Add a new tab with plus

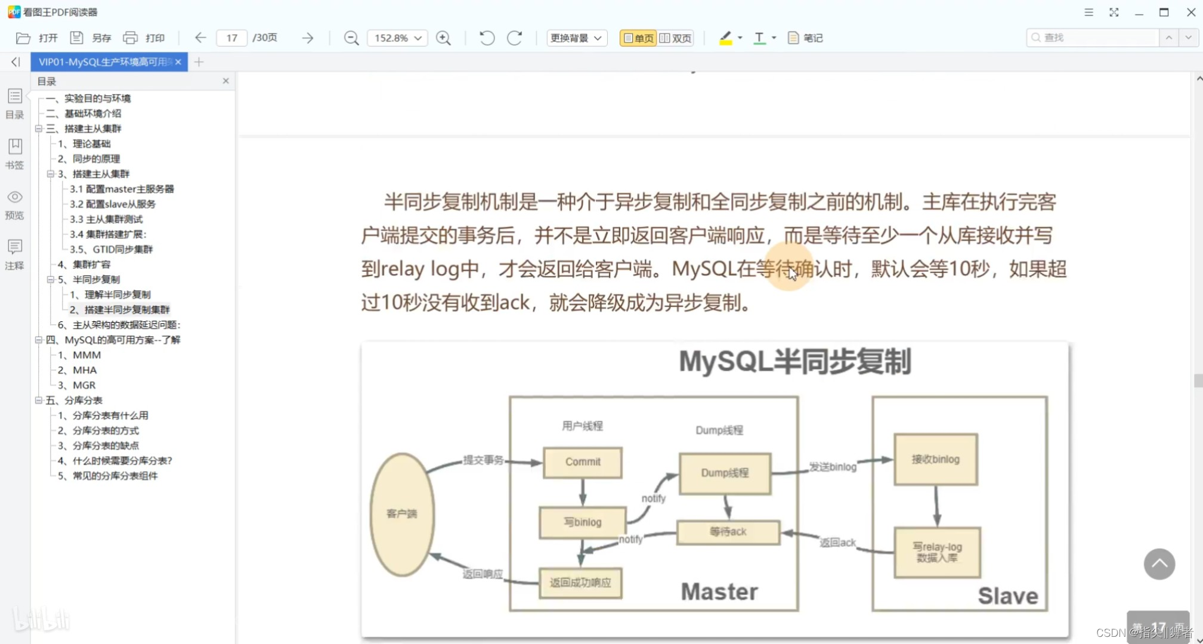point(199,62)
